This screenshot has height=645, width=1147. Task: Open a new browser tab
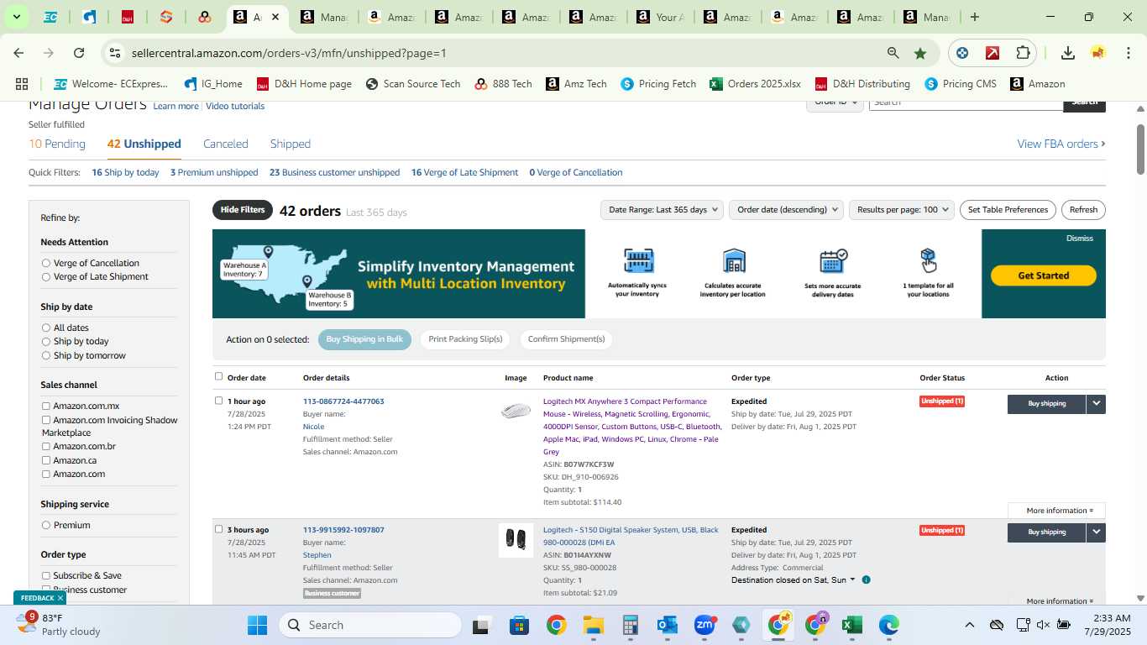974,17
